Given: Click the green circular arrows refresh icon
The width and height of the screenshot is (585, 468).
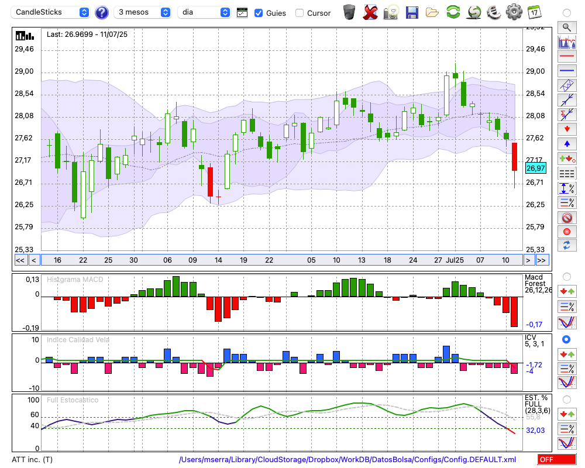Looking at the screenshot, I should 453,12.
